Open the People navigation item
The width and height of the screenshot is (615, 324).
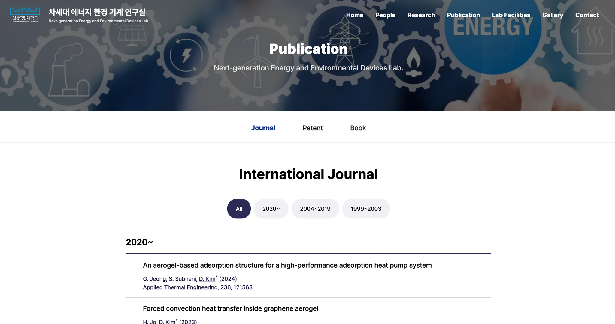click(x=385, y=15)
